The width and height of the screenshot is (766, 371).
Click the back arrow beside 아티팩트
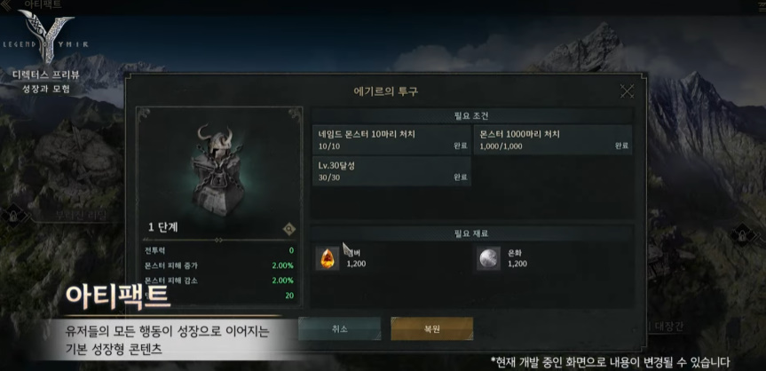[x=7, y=5]
